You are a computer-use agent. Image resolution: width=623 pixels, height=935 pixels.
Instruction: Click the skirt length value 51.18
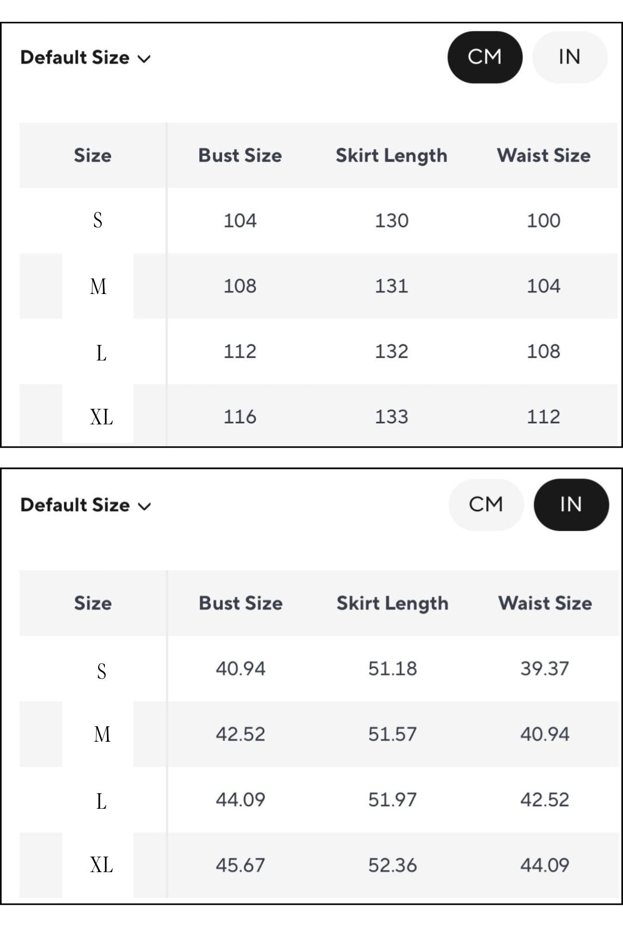click(392, 669)
